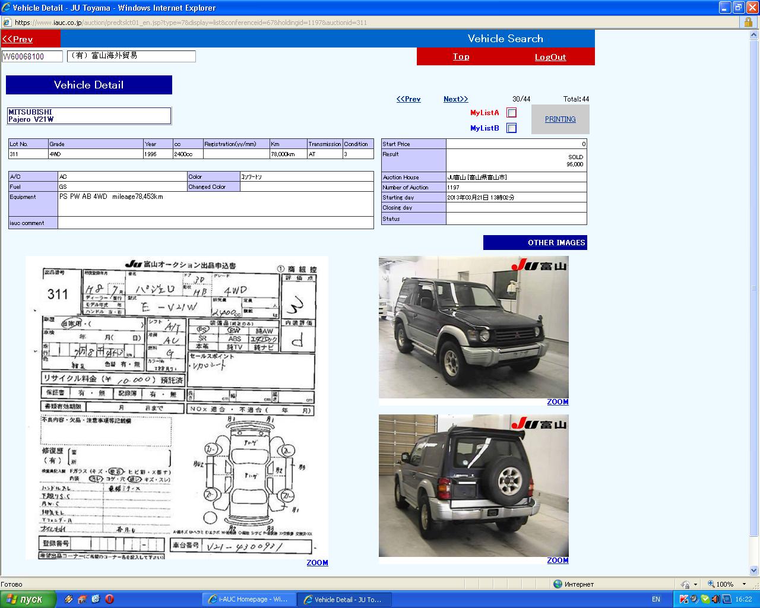The width and height of the screenshot is (760, 608).
Task: Click the PRINTING button
Action: [x=560, y=119]
